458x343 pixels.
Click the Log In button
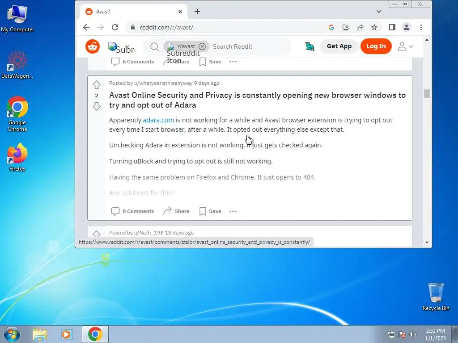[376, 46]
